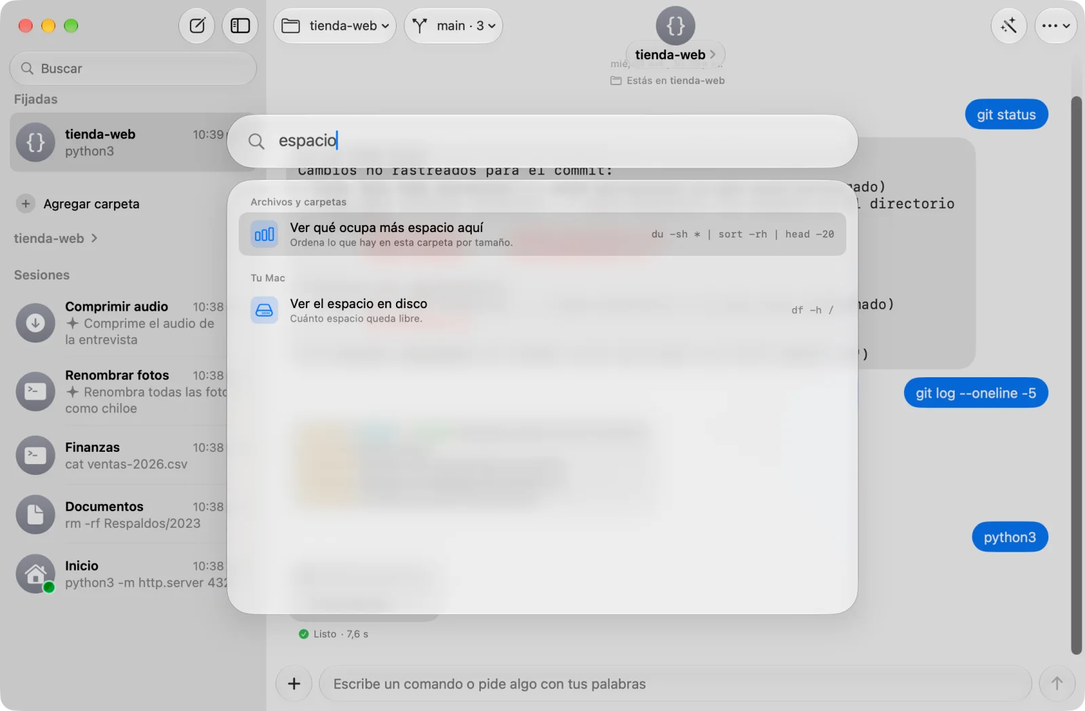This screenshot has height=711, width=1085.
Task: Click the terminal icon of Finanzas
Action: tap(35, 455)
